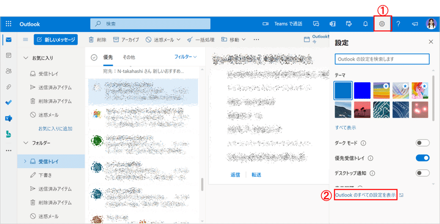Open フィルター dropdown
This screenshot has width=440, height=224.
[x=185, y=57]
